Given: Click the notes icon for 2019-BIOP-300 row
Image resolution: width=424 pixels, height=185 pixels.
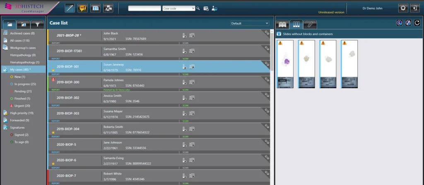Looking at the screenshot, I should (x=192, y=82).
